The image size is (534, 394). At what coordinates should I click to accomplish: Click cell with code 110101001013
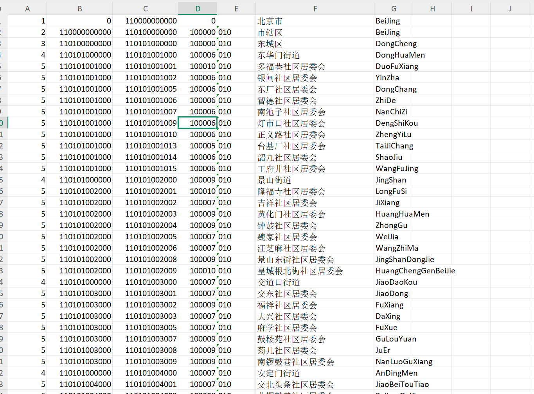145,146
